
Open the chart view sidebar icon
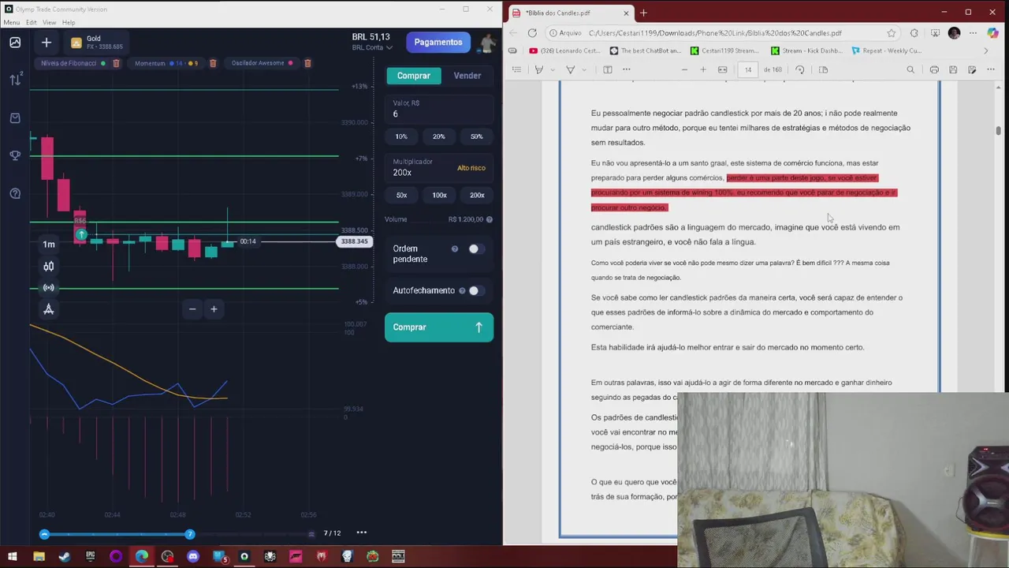coord(15,43)
